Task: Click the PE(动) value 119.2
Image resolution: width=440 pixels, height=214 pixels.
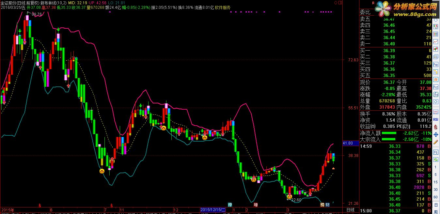Action: pyautogui.click(x=426, y=126)
